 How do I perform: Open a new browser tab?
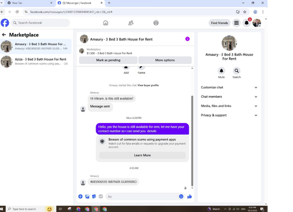coord(109,3)
